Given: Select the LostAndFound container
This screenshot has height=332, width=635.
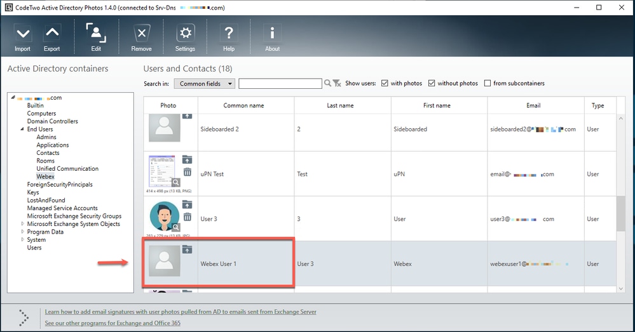Looking at the screenshot, I should 46,200.
